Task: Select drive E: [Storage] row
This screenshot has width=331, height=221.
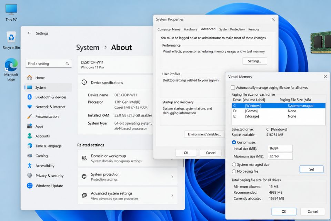Action: 279,116
